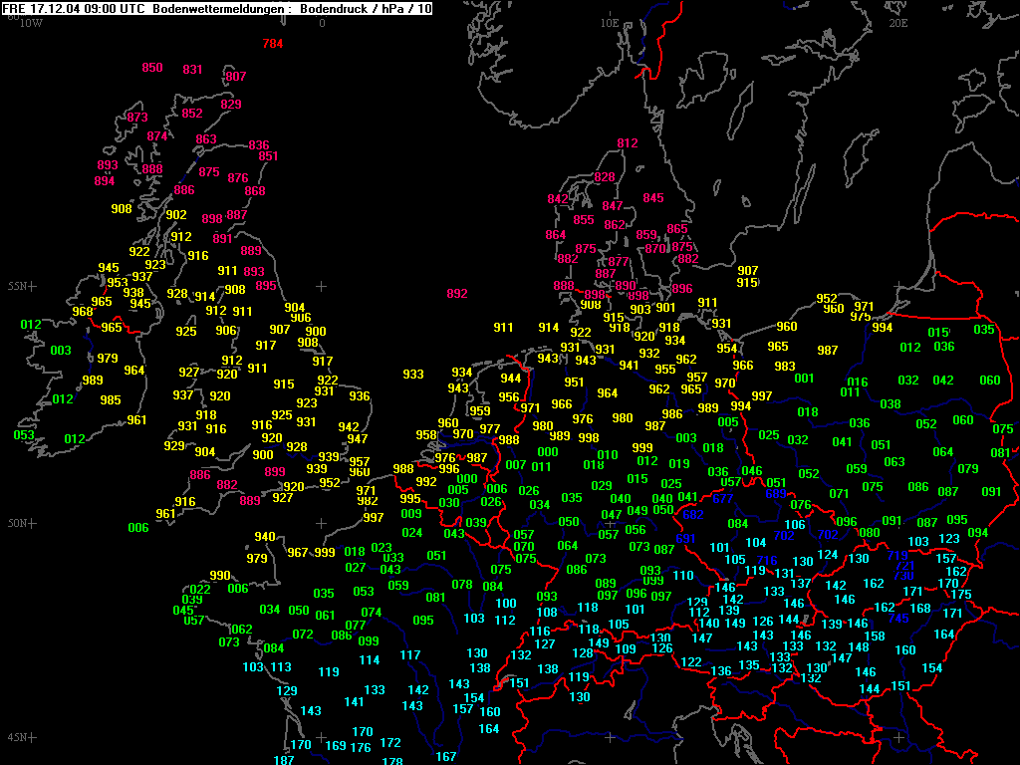Click the 10E longitude label
This screenshot has height=765, width=1020.
coord(609,23)
